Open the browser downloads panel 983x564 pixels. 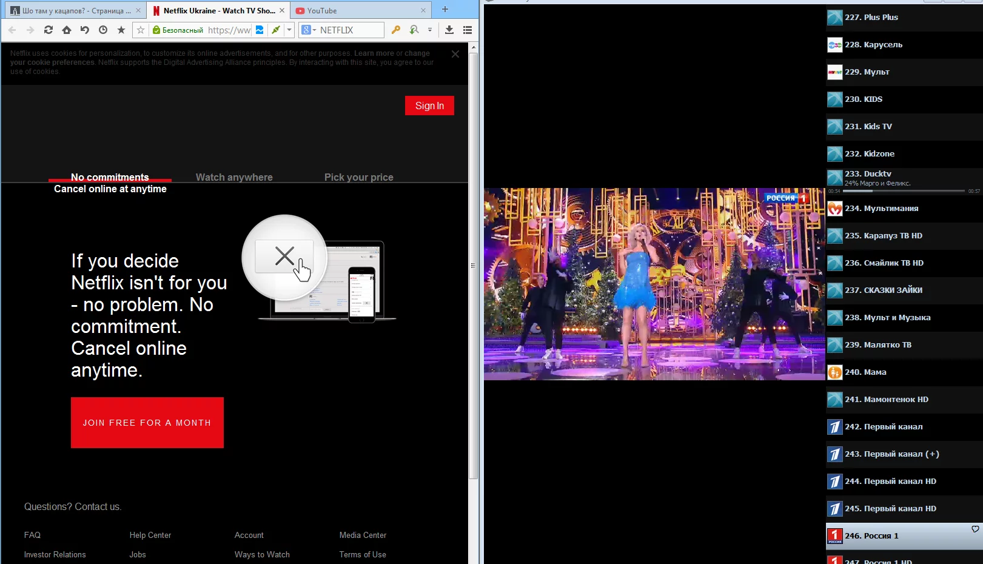[x=449, y=30]
